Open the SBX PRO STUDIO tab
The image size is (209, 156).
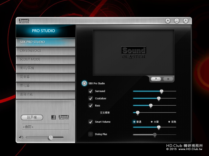point(45,42)
